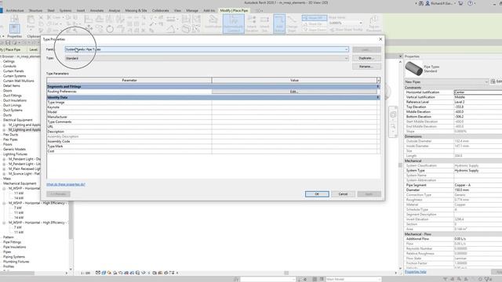Open the 'What do these properties do?' link
502x282 pixels.
click(66, 185)
